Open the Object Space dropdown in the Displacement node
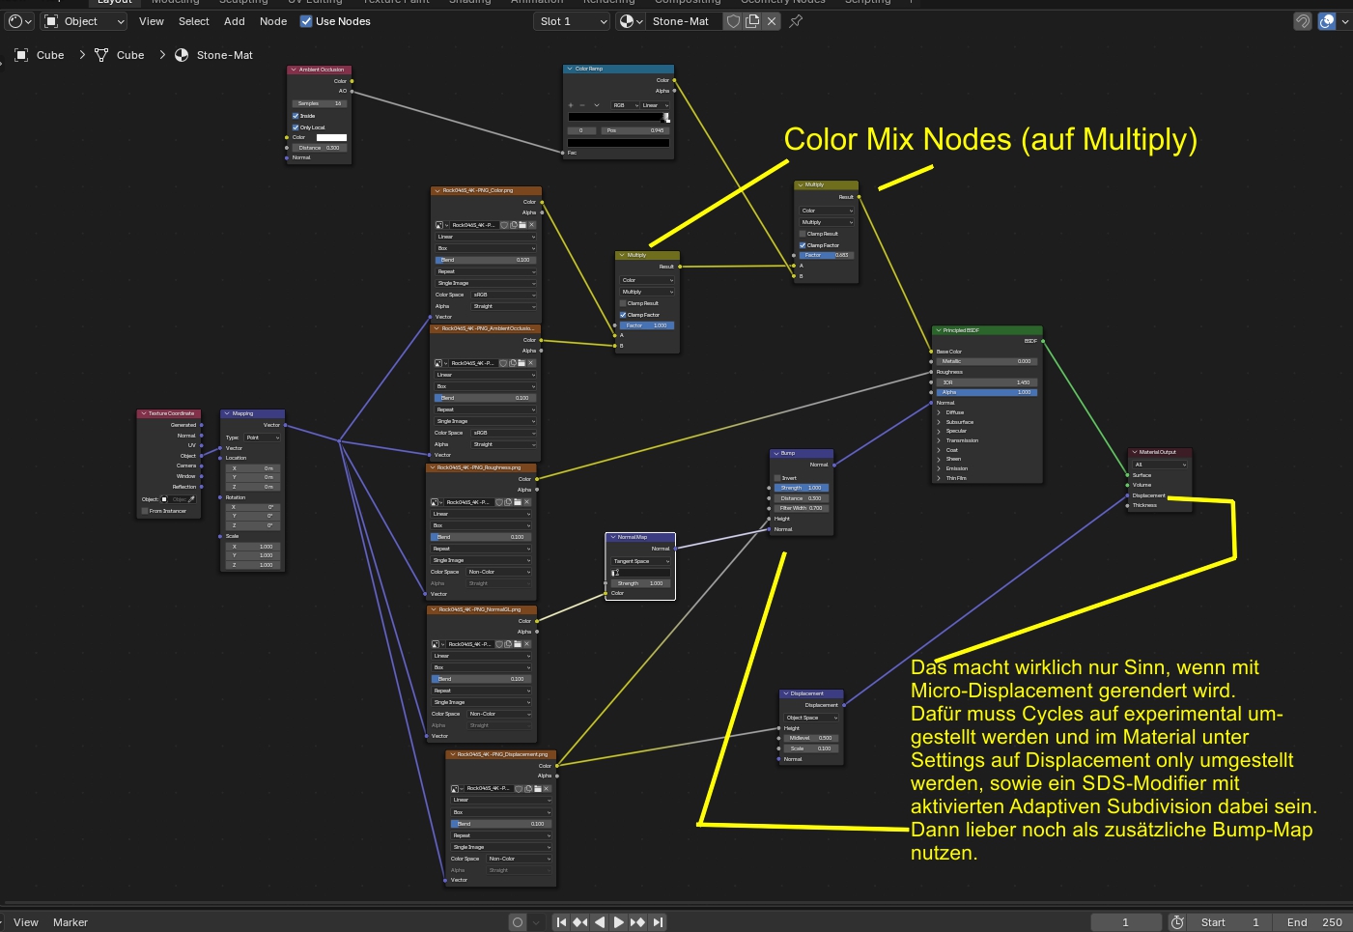 pyautogui.click(x=811, y=718)
